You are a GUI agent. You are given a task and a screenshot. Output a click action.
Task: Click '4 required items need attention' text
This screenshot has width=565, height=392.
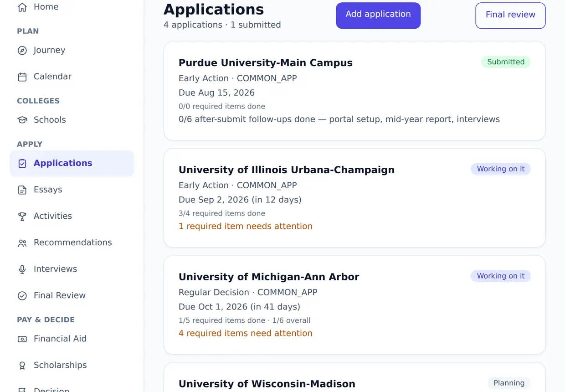point(246,334)
